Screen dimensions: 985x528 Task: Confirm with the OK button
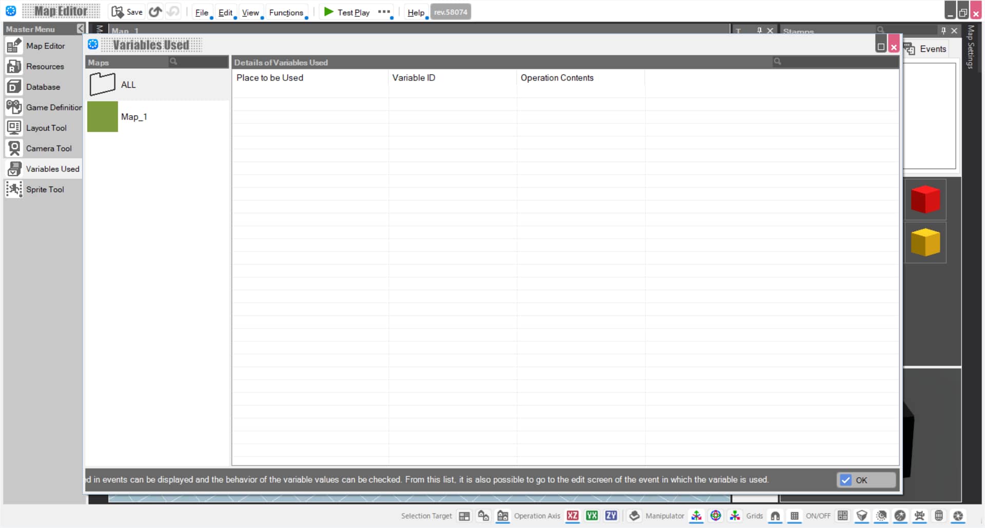coord(866,480)
